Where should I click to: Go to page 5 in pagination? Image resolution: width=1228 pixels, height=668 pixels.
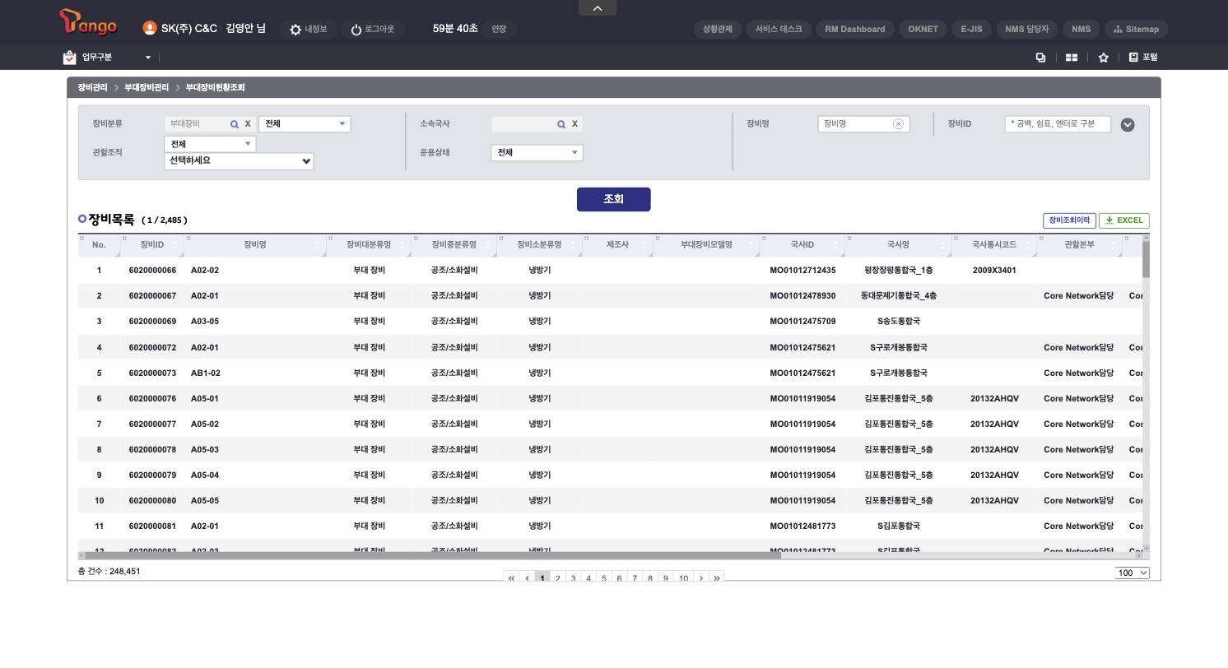coord(604,578)
